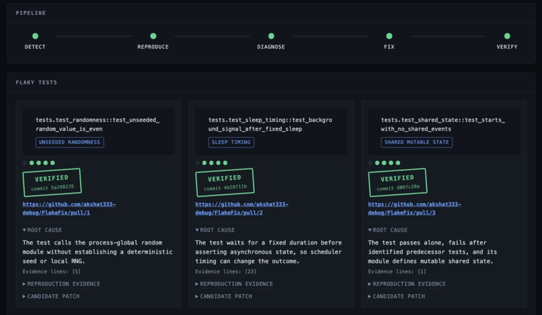Click the Evidence lines: [23] text
This screenshot has width=542, height=315.
[226, 271]
